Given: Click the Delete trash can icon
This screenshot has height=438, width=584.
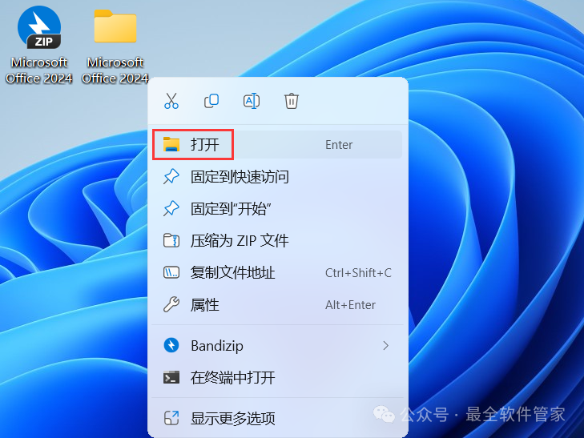Looking at the screenshot, I should [x=292, y=101].
